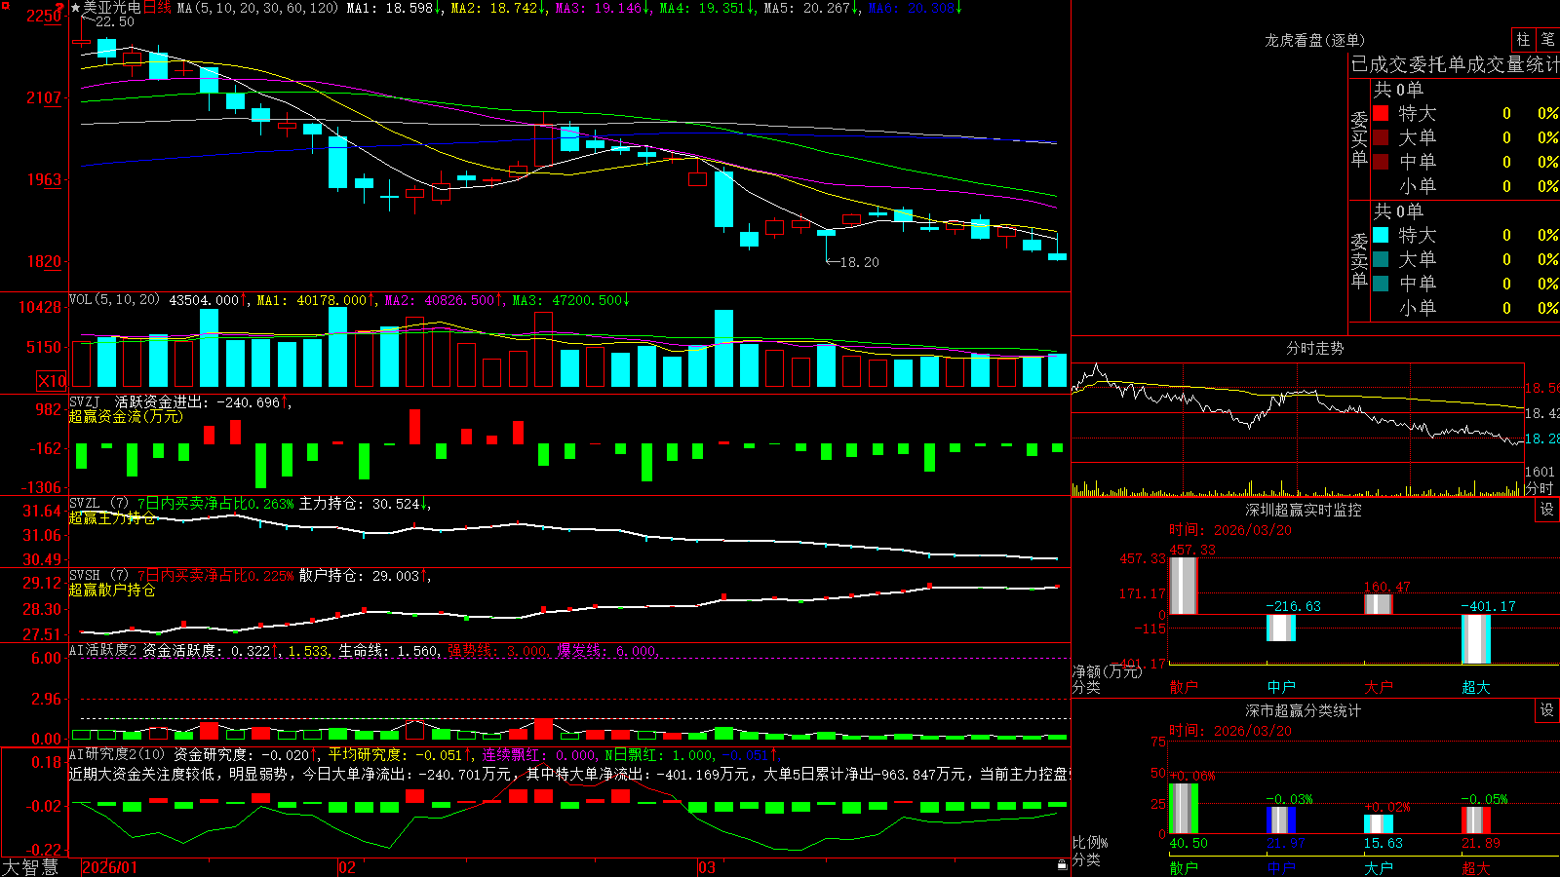Click the 深市超赢分类统计 title
The image size is (1560, 877).
point(1303,710)
